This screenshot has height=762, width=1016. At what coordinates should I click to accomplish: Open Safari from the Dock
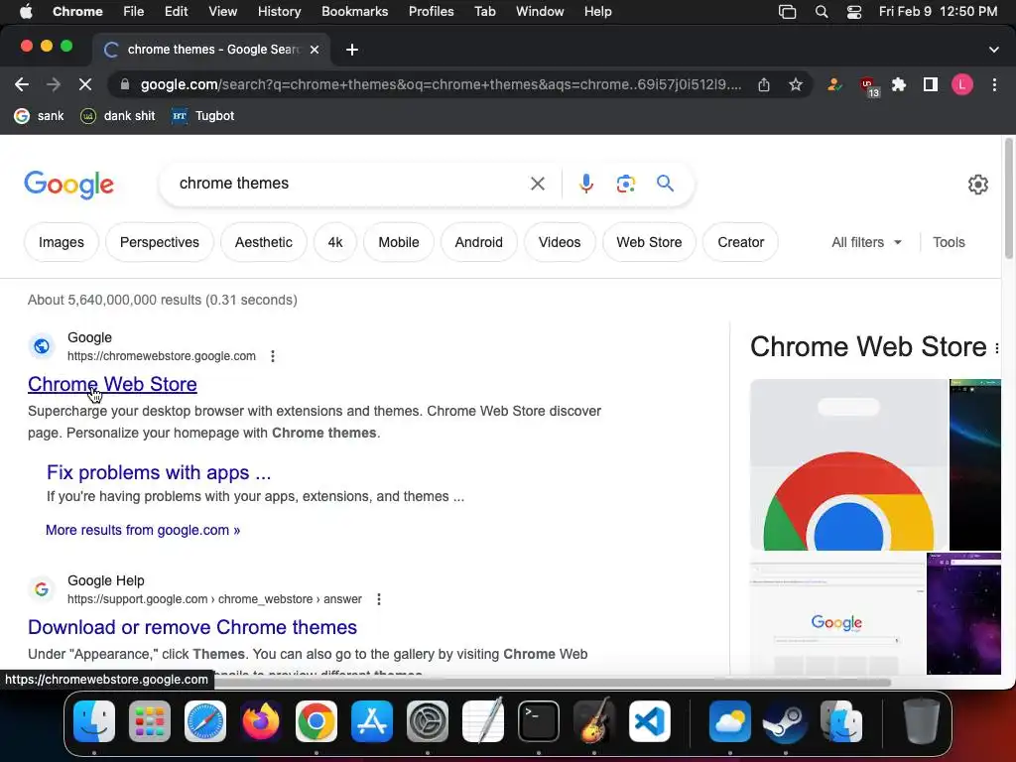click(205, 721)
